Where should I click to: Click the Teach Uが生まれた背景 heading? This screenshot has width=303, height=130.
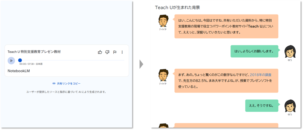pos(178,7)
